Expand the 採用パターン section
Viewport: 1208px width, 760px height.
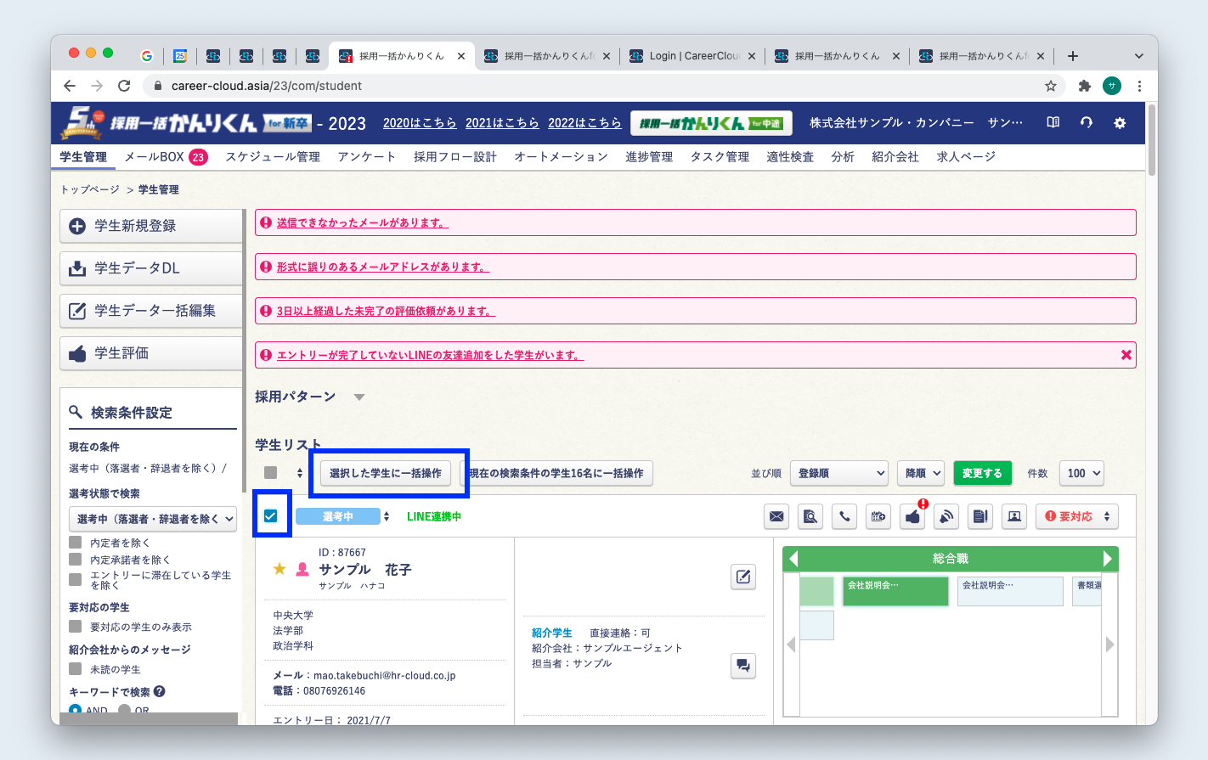coord(359,396)
